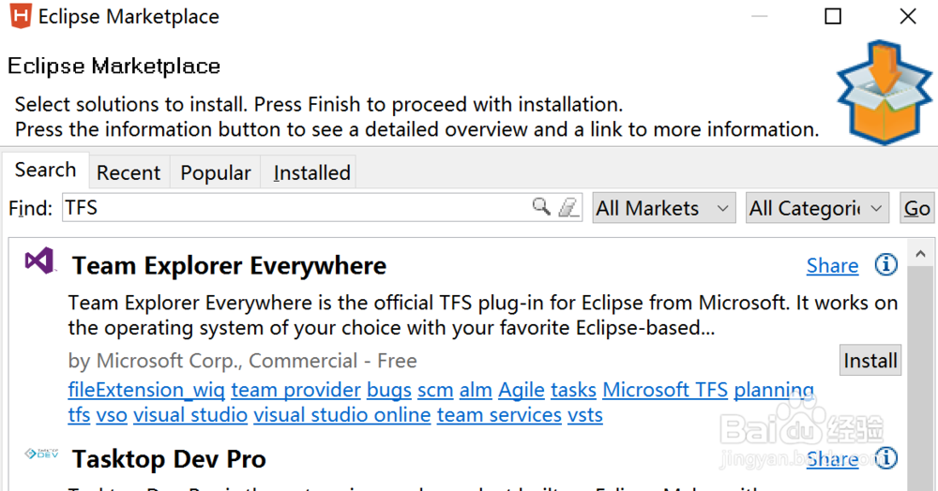The image size is (938, 491).
Task: Open info for Tasktop Dev Pro
Action: [885, 458]
